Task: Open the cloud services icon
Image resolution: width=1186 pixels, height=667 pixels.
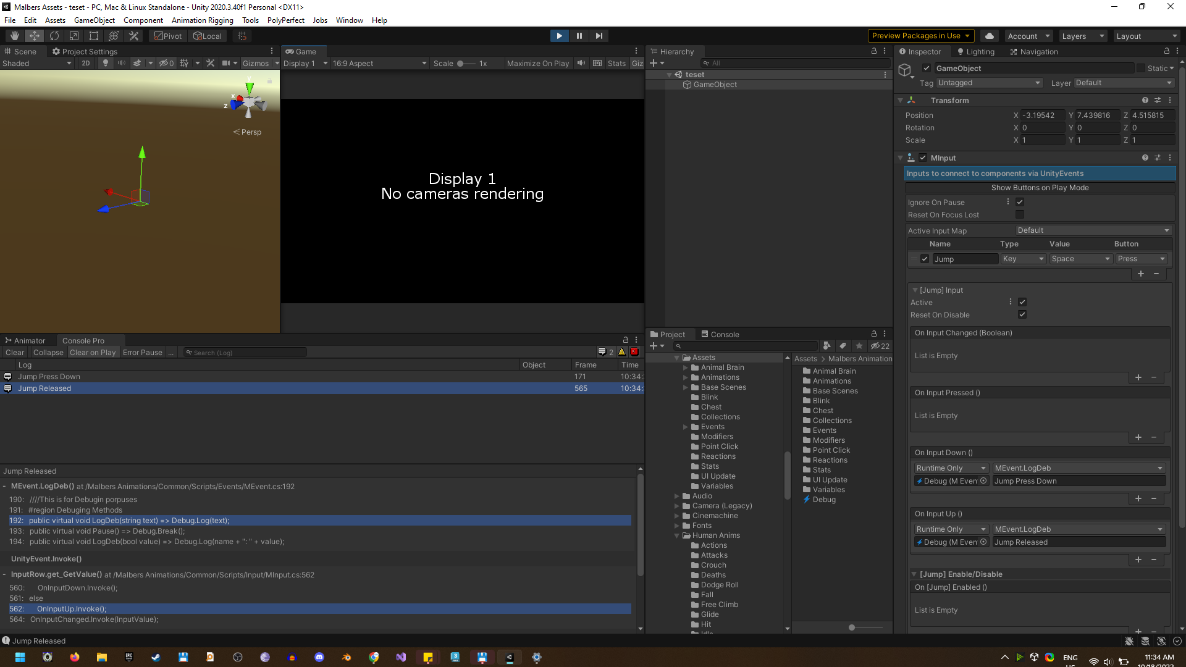Action: click(x=990, y=36)
